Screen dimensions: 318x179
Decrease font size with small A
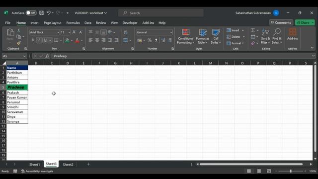click(80, 32)
